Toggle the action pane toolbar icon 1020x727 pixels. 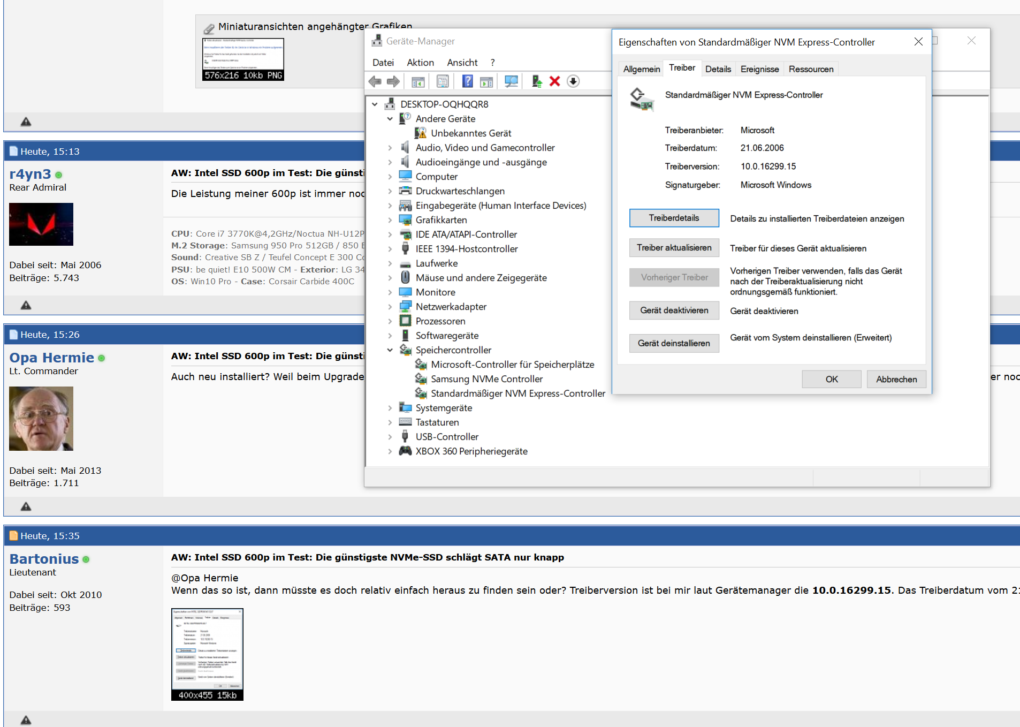coord(486,81)
